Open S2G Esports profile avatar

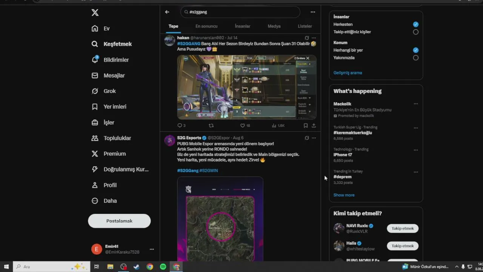[x=170, y=141]
